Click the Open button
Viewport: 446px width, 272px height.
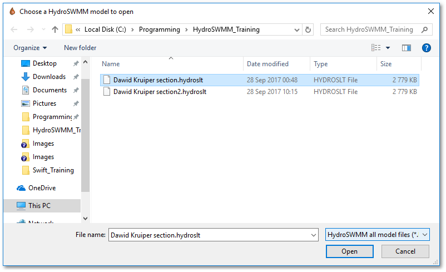click(349, 251)
